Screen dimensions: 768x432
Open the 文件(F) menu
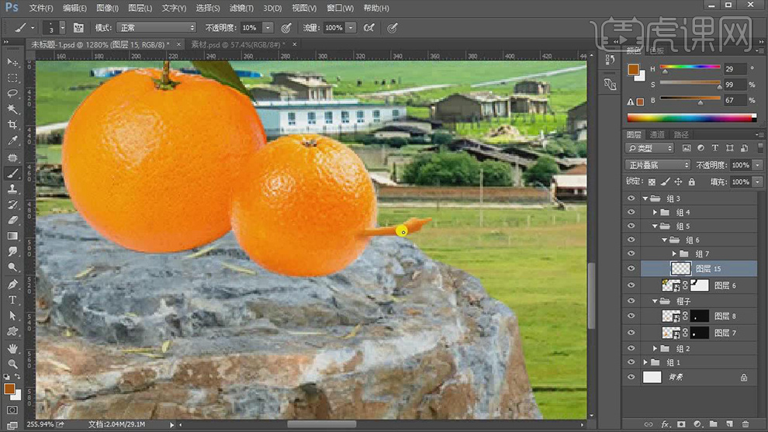[x=41, y=8]
